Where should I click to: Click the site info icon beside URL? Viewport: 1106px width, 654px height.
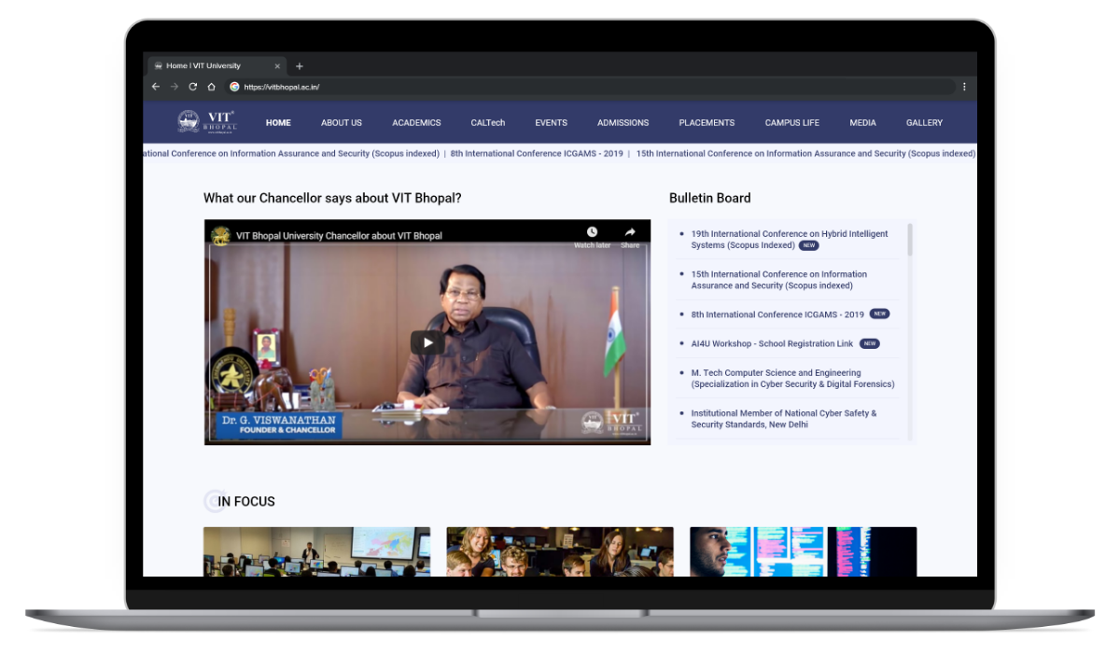point(234,87)
